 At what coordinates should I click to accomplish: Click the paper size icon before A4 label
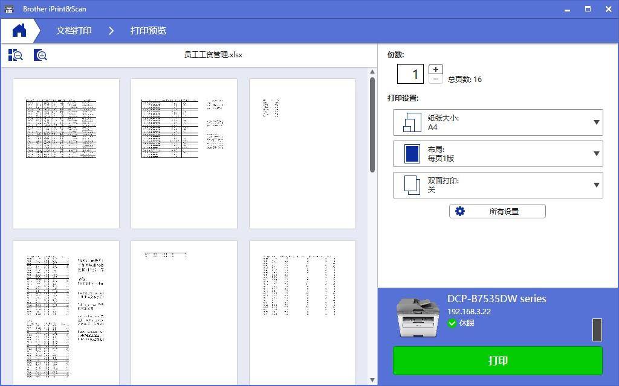click(x=413, y=122)
